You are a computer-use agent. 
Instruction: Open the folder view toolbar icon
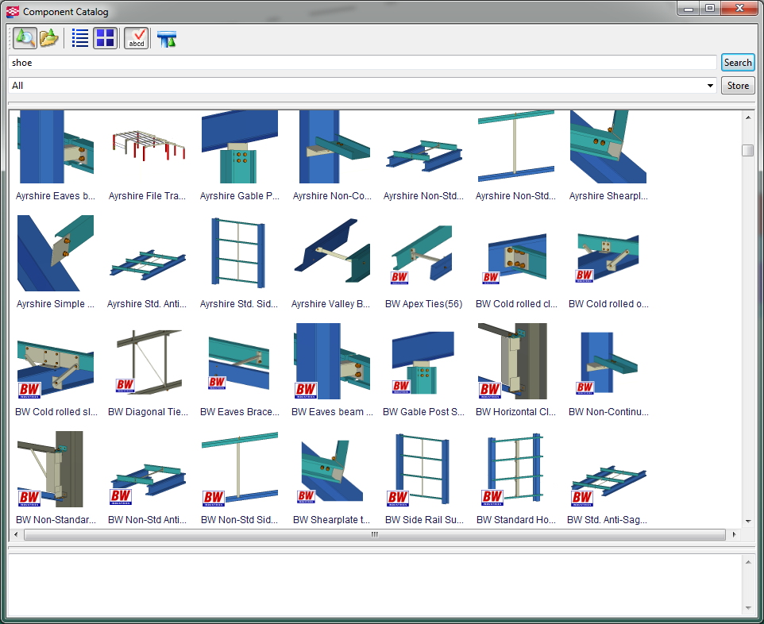pyautogui.click(x=49, y=38)
